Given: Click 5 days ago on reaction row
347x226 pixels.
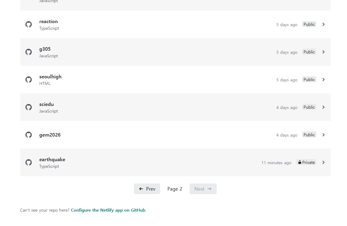Looking at the screenshot, I should point(287,25).
